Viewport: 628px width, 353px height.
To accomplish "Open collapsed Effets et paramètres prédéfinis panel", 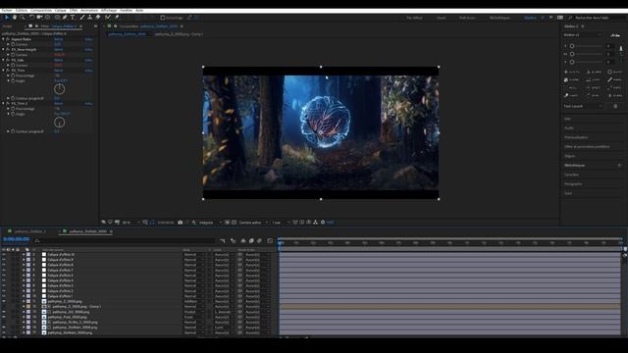I will click(587, 146).
